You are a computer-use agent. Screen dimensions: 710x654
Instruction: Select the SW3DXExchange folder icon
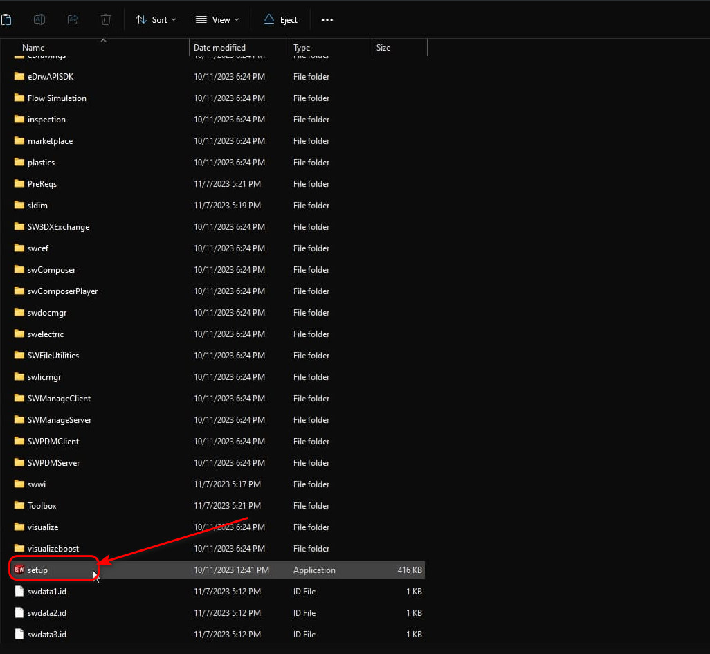[x=19, y=226]
